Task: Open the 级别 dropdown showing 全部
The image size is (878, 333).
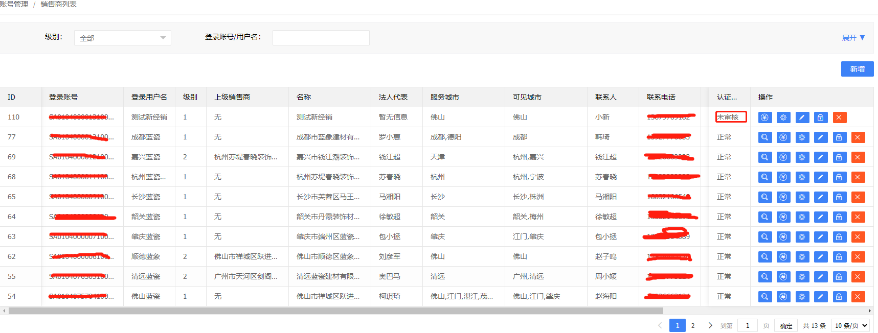Action: [123, 38]
